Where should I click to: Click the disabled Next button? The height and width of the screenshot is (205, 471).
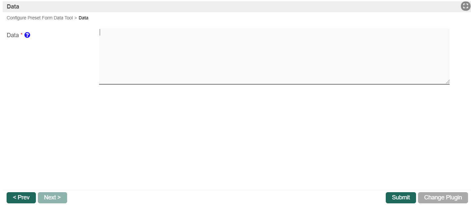(52, 197)
